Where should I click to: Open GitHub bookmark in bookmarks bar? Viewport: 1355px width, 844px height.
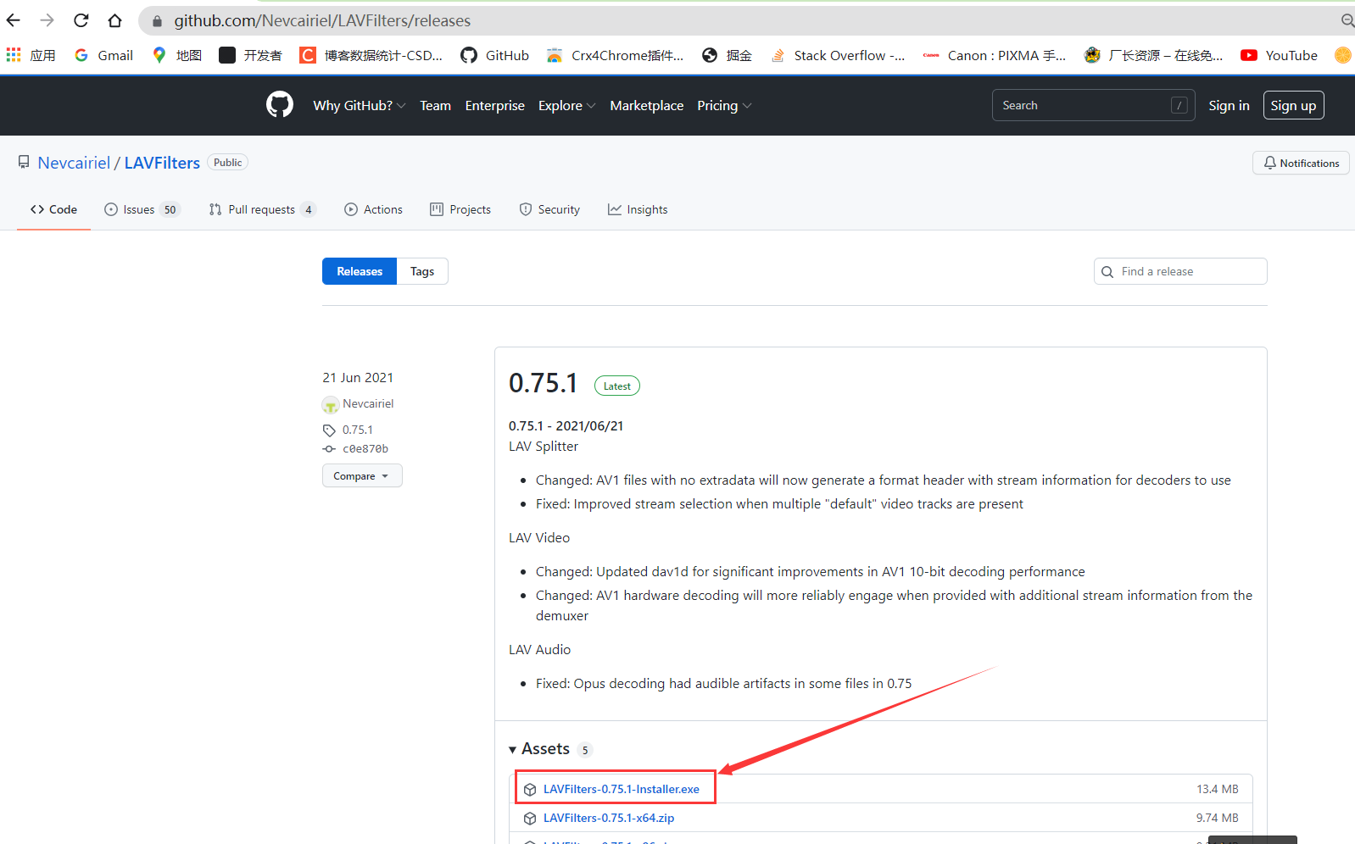click(495, 55)
